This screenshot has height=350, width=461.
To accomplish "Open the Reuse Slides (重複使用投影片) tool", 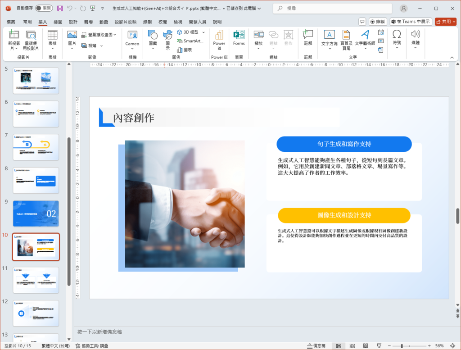I will pos(31,40).
